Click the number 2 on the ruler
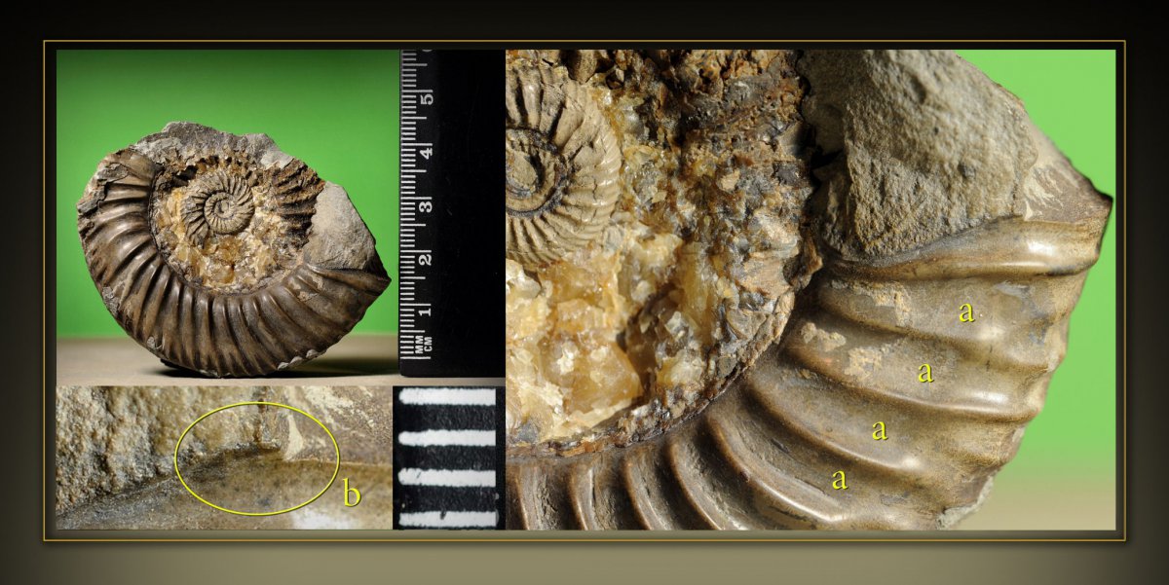The image size is (1169, 585). point(426,258)
